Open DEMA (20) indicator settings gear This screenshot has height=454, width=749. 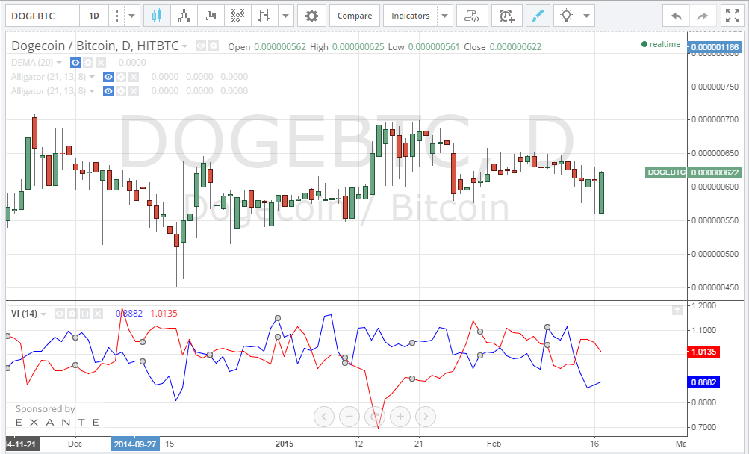tap(87, 63)
